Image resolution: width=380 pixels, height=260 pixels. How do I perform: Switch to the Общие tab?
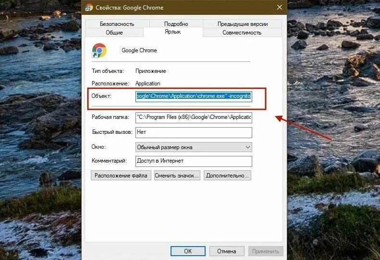coord(114,33)
